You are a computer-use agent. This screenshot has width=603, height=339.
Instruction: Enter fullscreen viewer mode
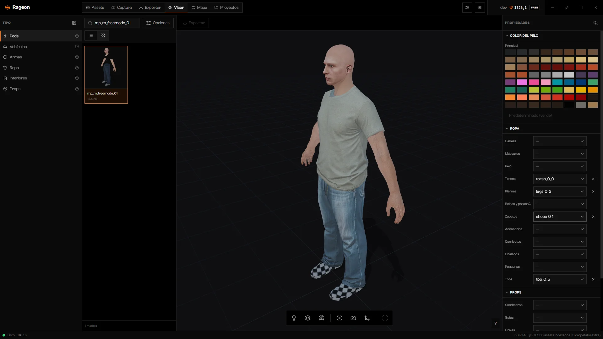point(385,318)
